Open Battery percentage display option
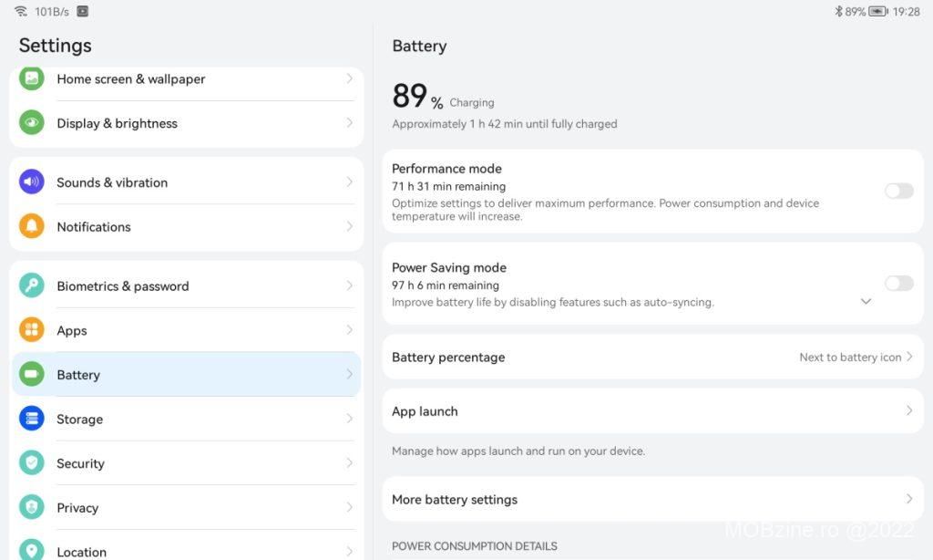Screen dimensions: 933x560 click(x=652, y=358)
